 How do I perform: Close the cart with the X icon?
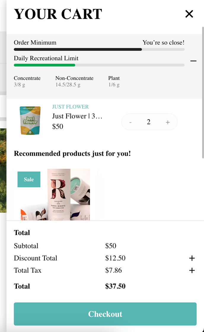pos(189,14)
